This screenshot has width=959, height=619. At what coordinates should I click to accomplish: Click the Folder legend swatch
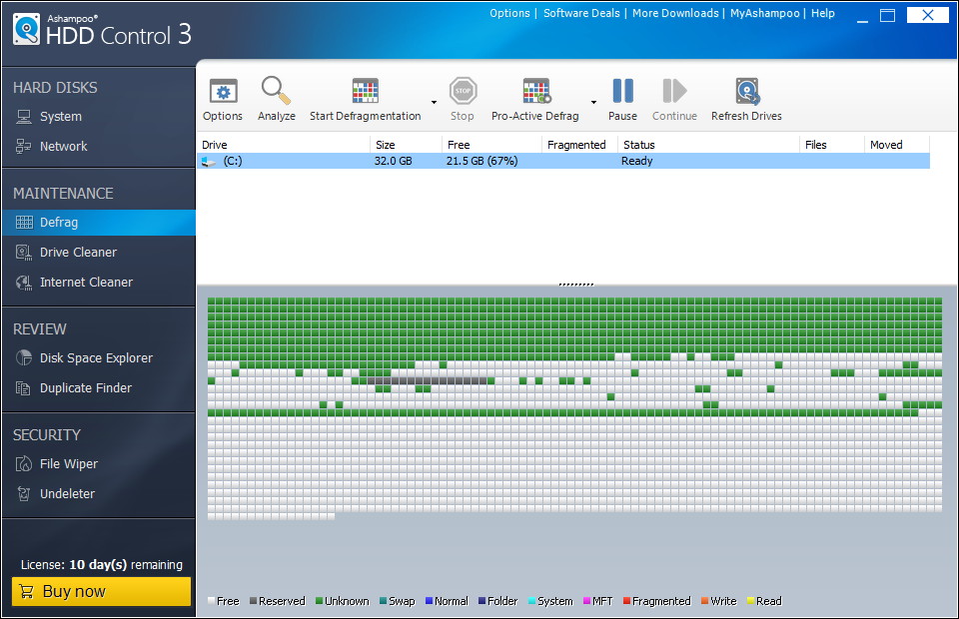point(482,601)
